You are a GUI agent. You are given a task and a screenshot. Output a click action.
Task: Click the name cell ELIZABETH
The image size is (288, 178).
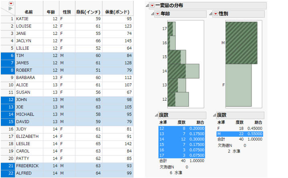pos(29,137)
